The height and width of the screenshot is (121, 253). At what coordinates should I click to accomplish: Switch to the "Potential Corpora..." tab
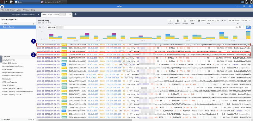pos(24,14)
